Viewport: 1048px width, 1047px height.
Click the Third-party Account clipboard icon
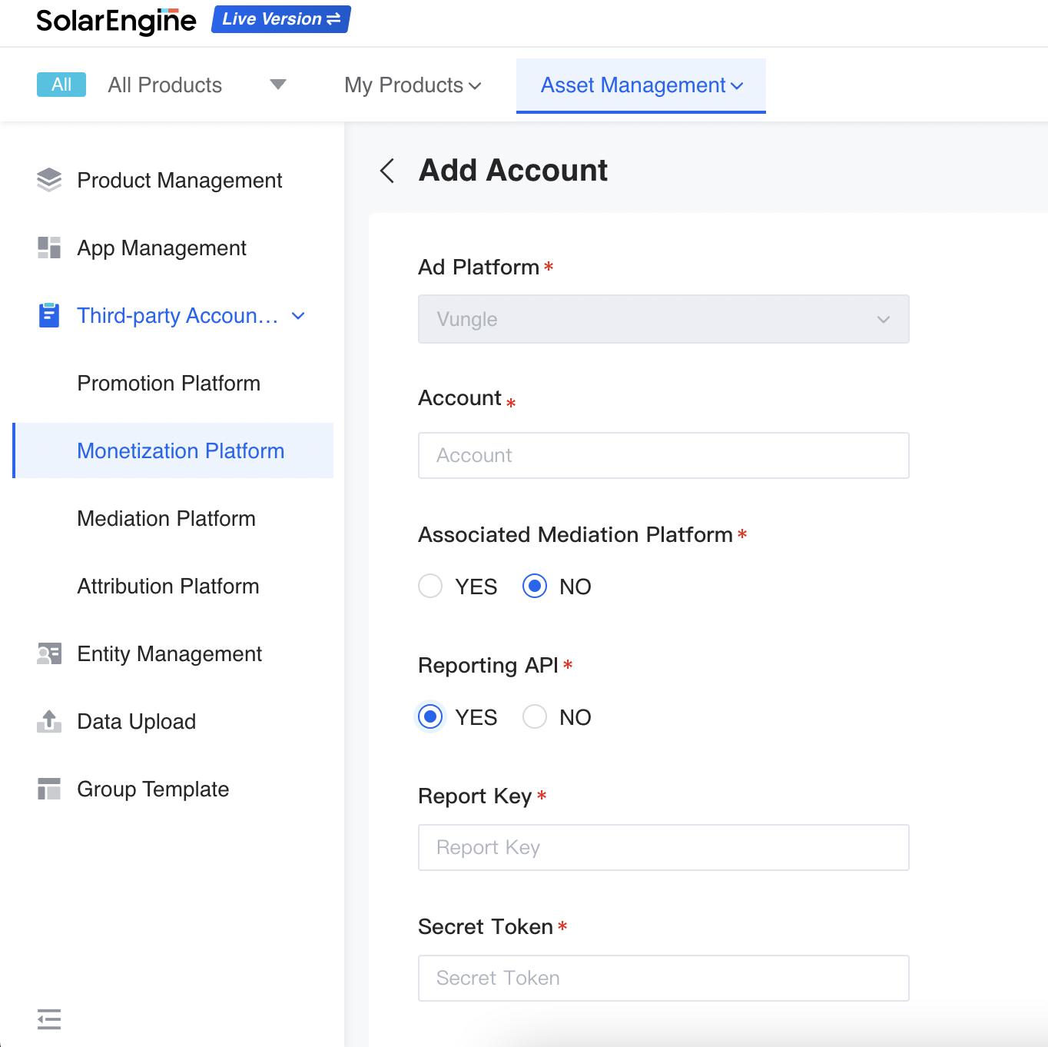click(48, 315)
